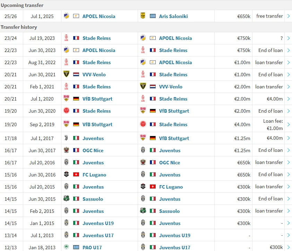Open Juventus U19 link in Jan 1, 2015 row
292x251 pixels.
click(98, 223)
